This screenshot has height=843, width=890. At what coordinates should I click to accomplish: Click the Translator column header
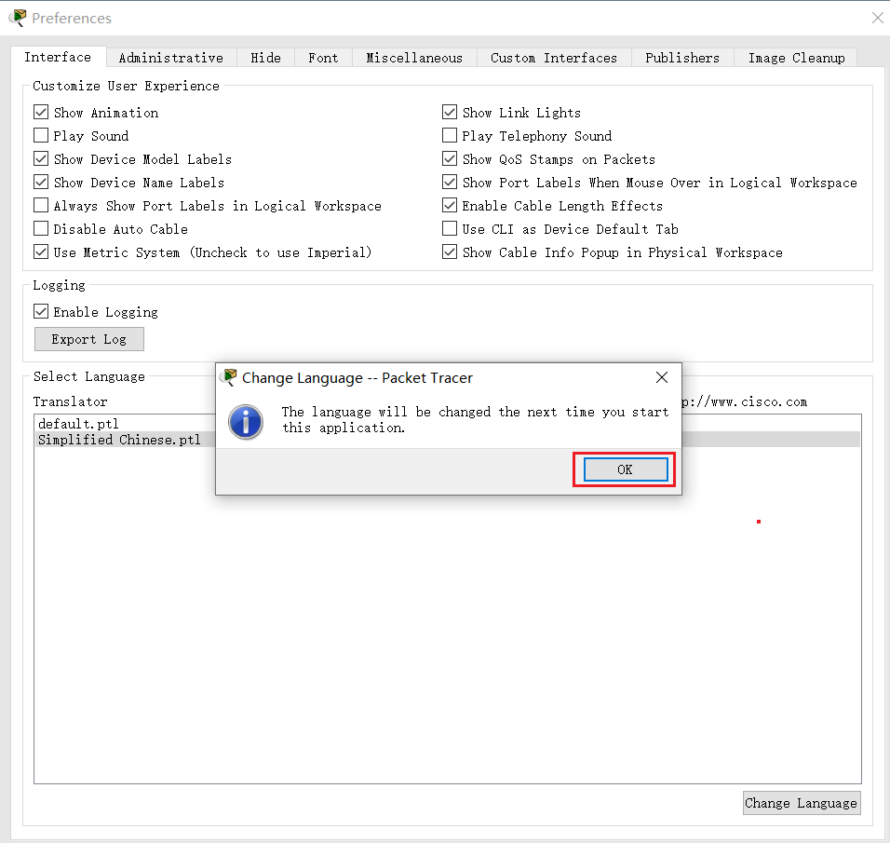click(71, 401)
